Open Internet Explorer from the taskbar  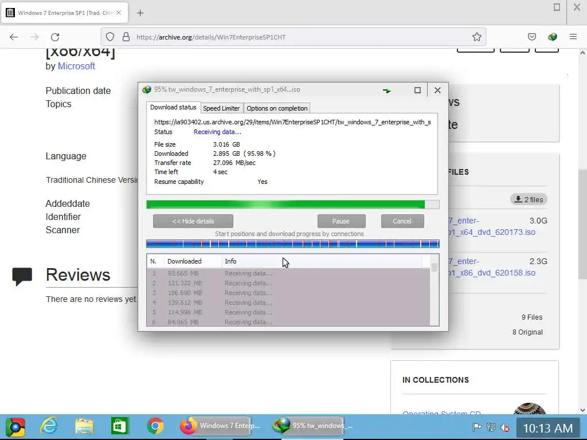(49, 426)
